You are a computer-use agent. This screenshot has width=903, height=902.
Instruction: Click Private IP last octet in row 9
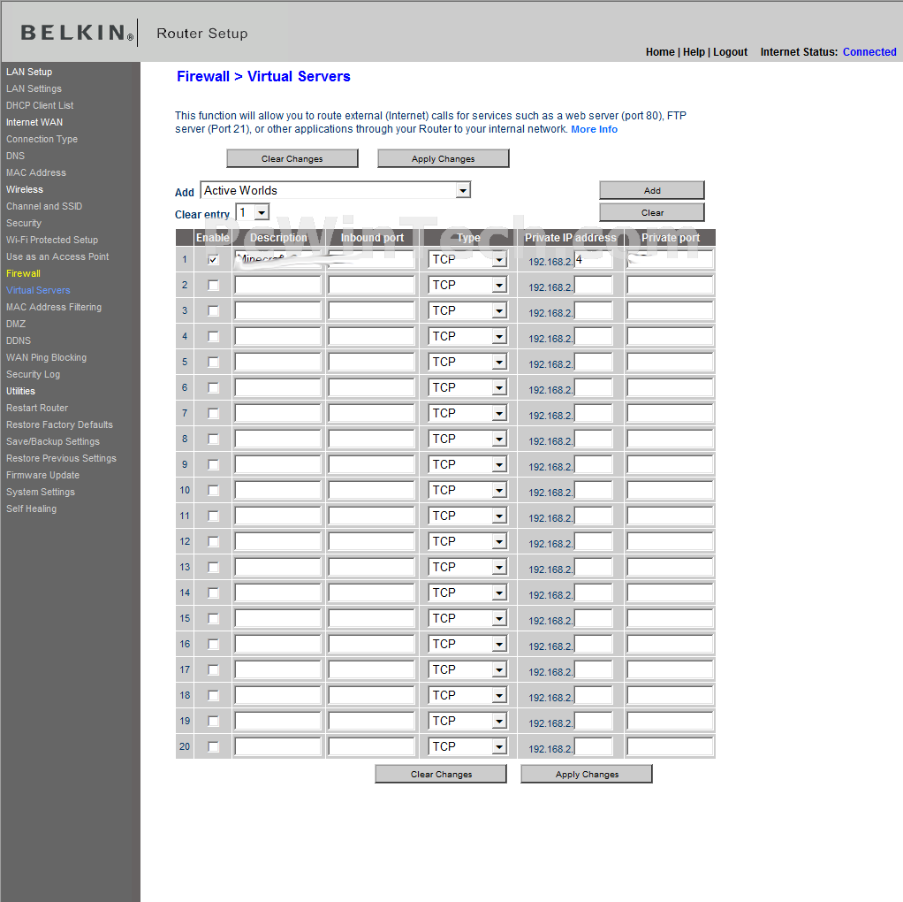(593, 465)
